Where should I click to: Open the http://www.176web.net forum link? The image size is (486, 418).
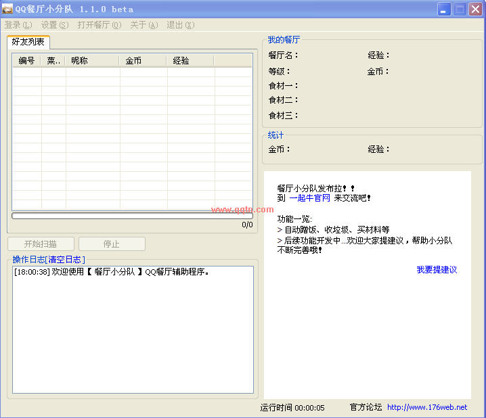pyautogui.click(x=427, y=407)
